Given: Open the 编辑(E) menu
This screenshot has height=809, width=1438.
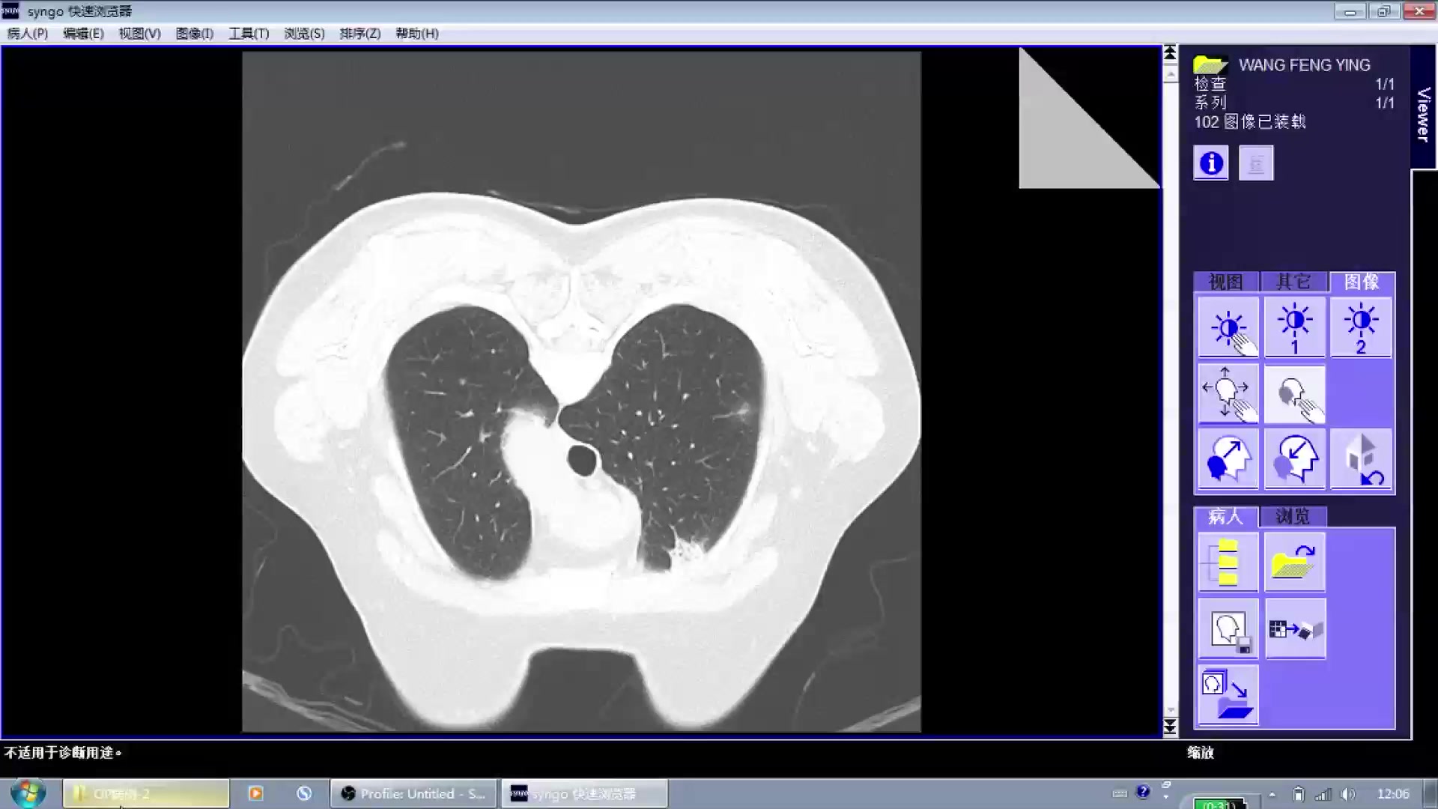Looking at the screenshot, I should pos(83,34).
